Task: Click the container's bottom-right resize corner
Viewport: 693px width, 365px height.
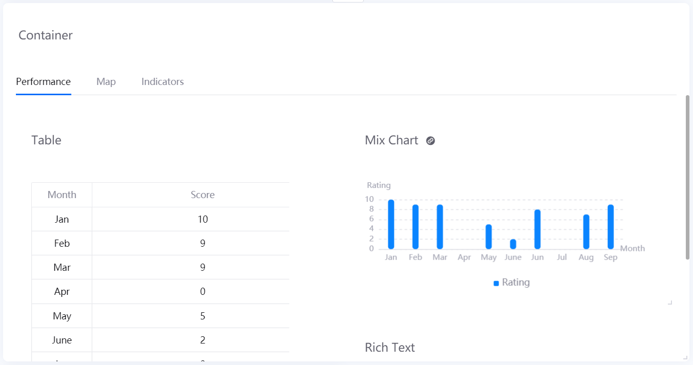Action: pos(685,357)
